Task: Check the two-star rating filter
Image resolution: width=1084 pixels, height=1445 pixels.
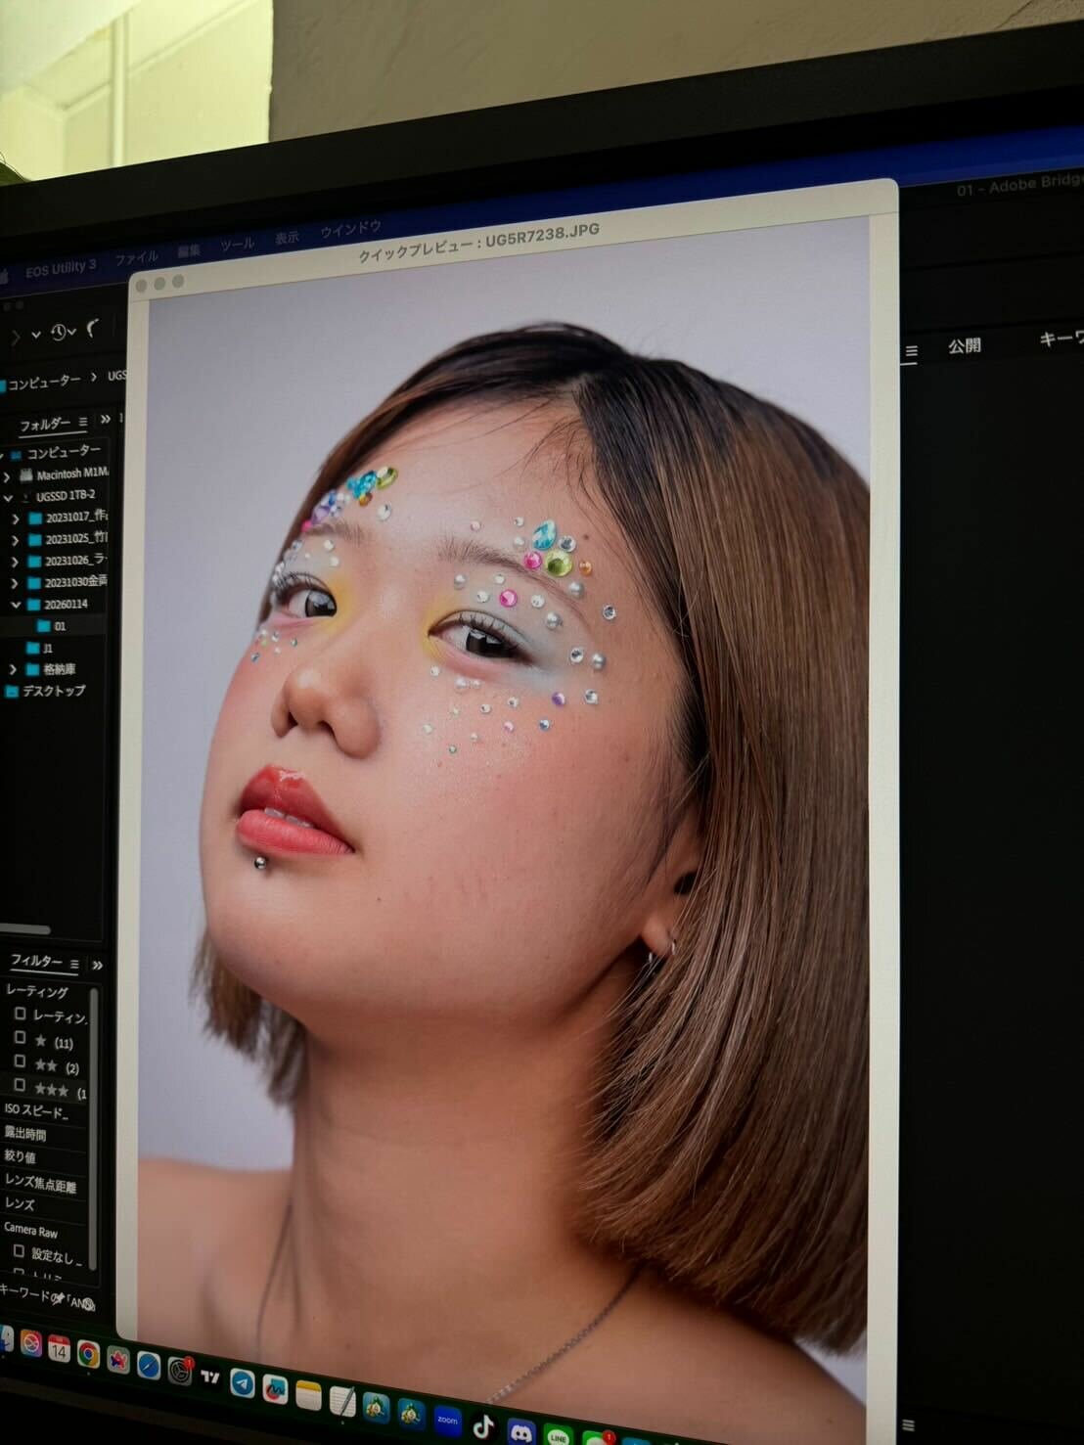Action: pos(20,1061)
